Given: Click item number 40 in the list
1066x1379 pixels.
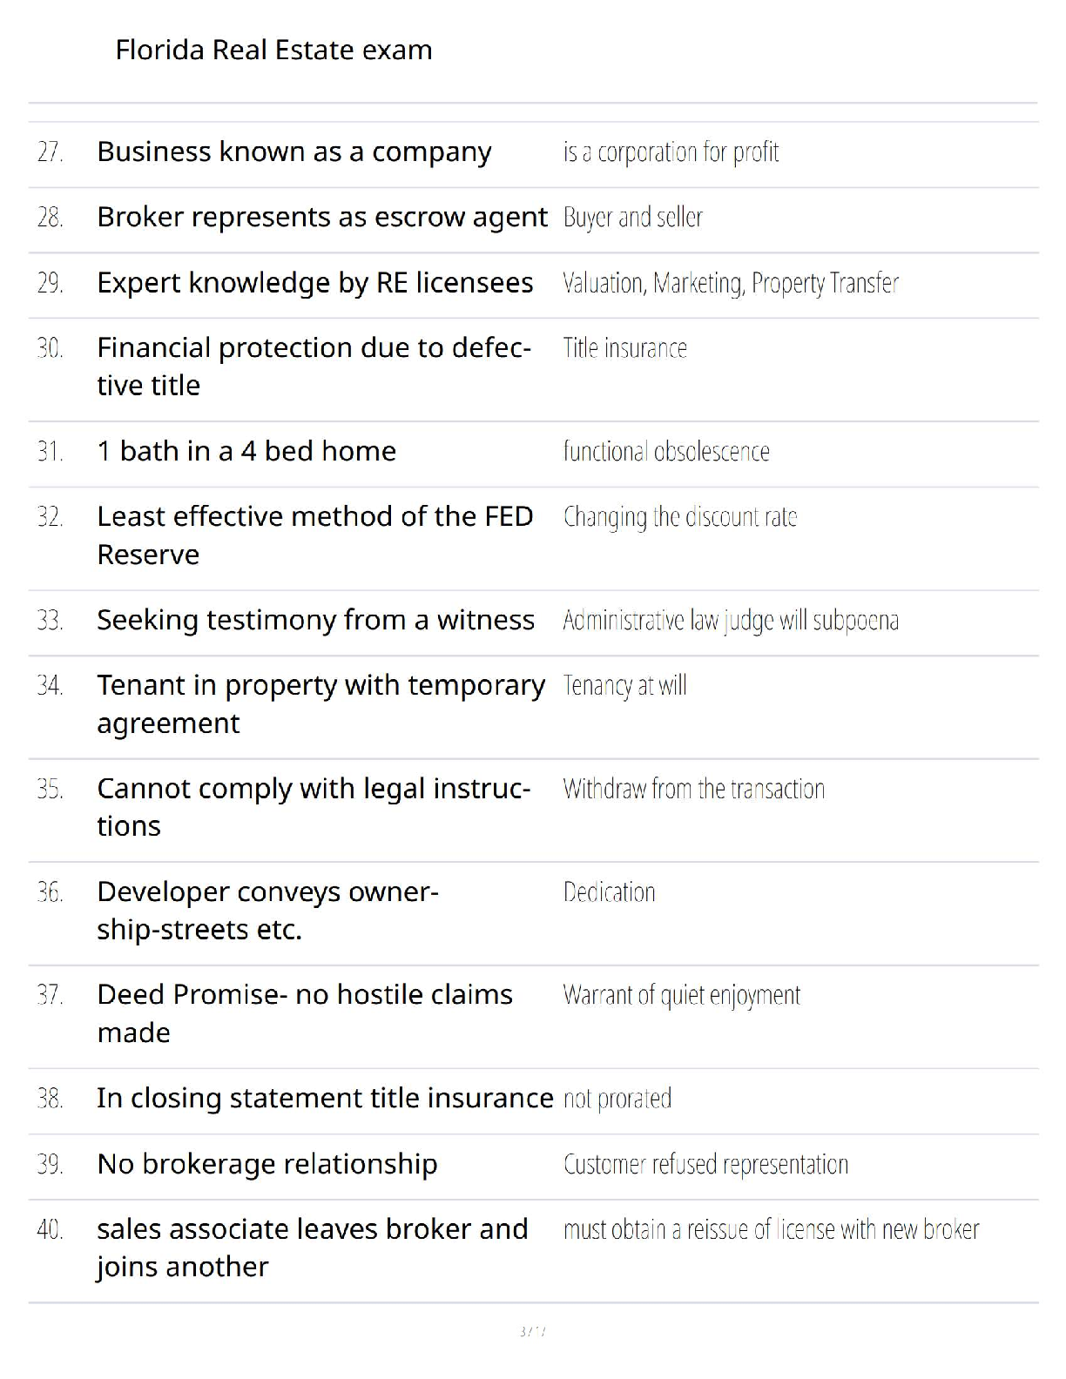Looking at the screenshot, I should 50,1229.
